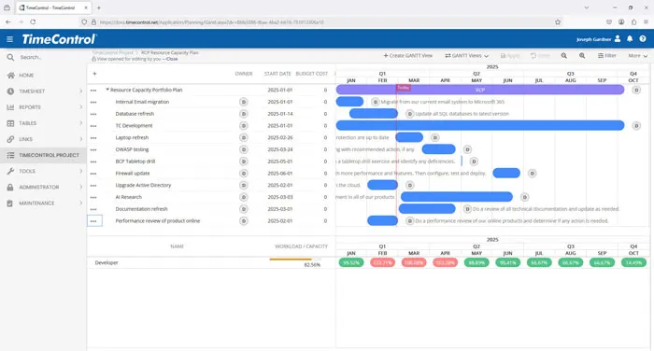This screenshot has height=351, width=654.
Task: Open row menu for Performance review of product online
Action: pyautogui.click(x=94, y=221)
